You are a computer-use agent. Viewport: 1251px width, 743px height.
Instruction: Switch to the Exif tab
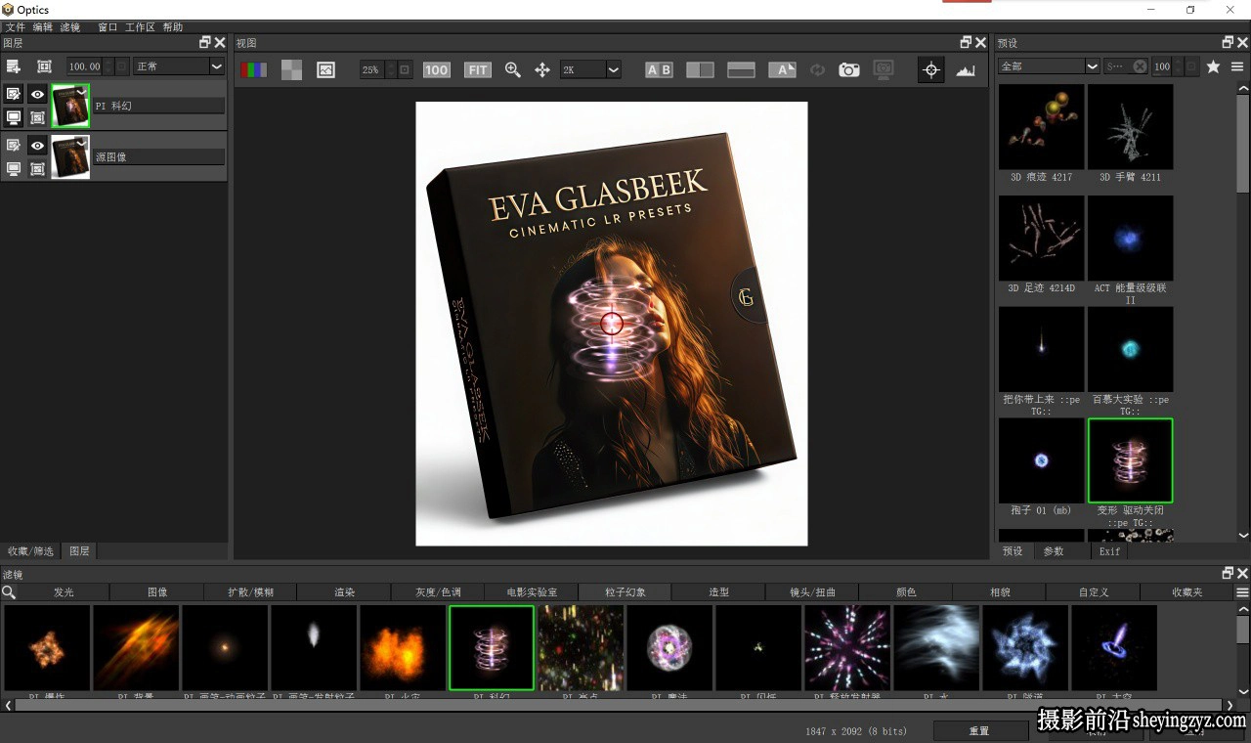(x=1109, y=551)
